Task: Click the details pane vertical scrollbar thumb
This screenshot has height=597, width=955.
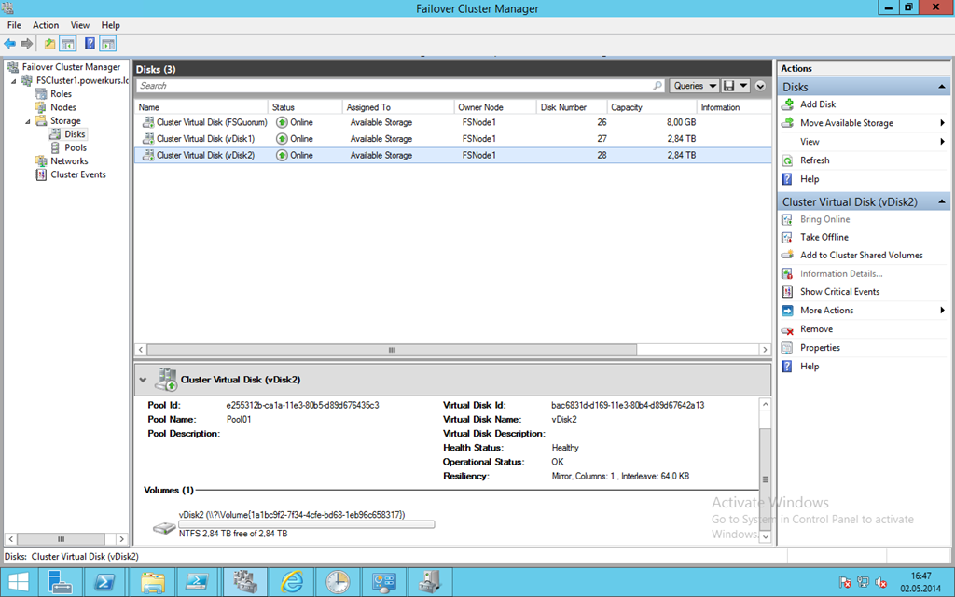Action: [x=765, y=479]
